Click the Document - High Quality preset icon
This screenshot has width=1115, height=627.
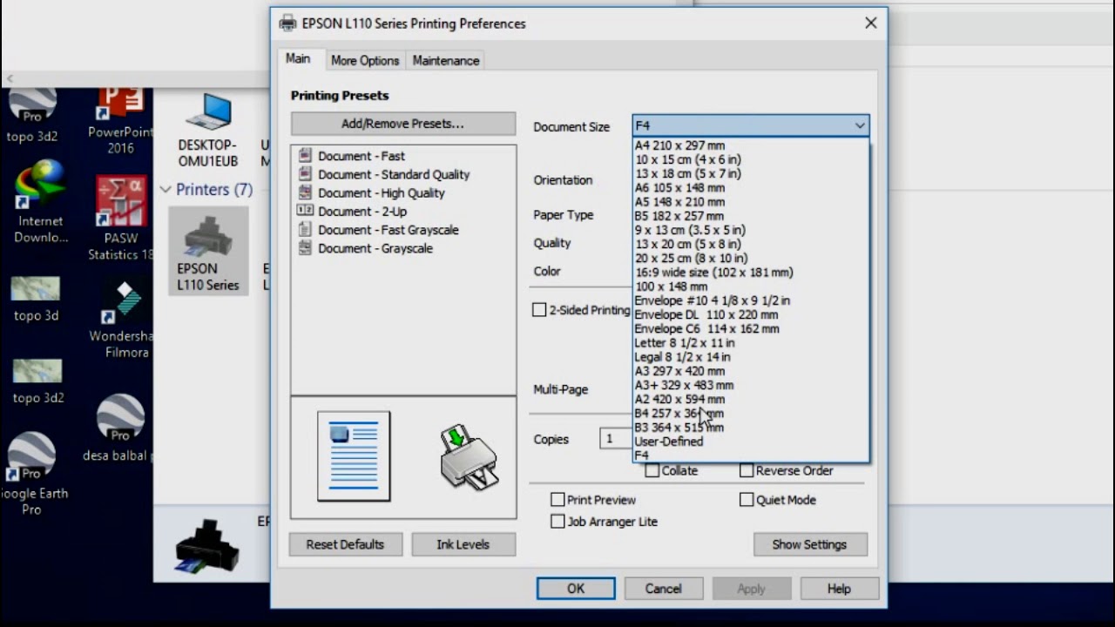pos(305,192)
